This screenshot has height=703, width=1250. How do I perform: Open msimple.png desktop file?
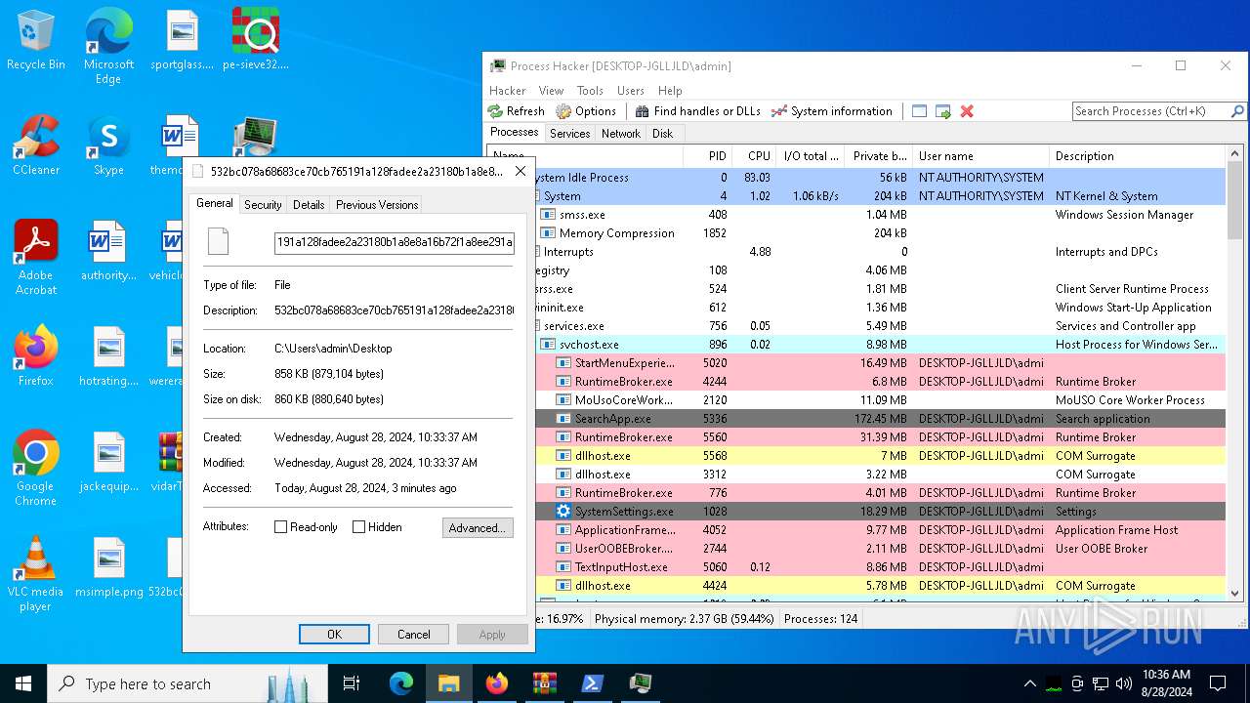[108, 568]
